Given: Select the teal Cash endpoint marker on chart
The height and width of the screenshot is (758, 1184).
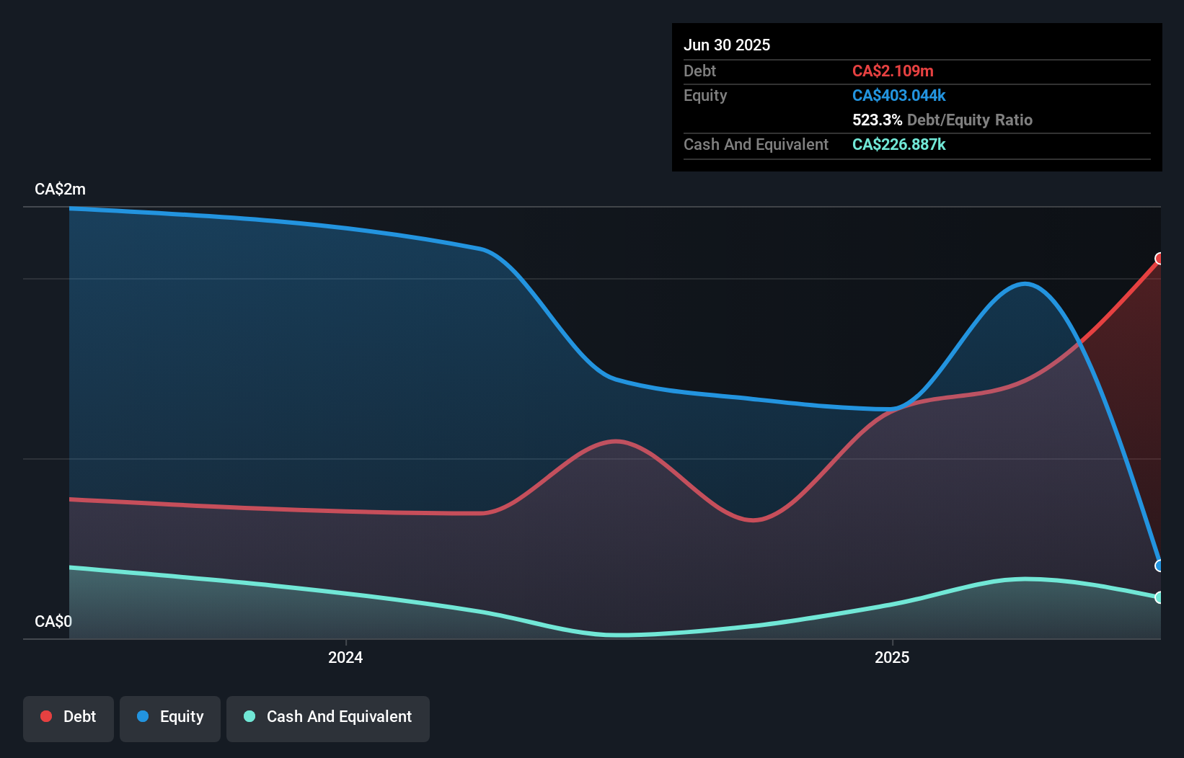Looking at the screenshot, I should click(1159, 597).
